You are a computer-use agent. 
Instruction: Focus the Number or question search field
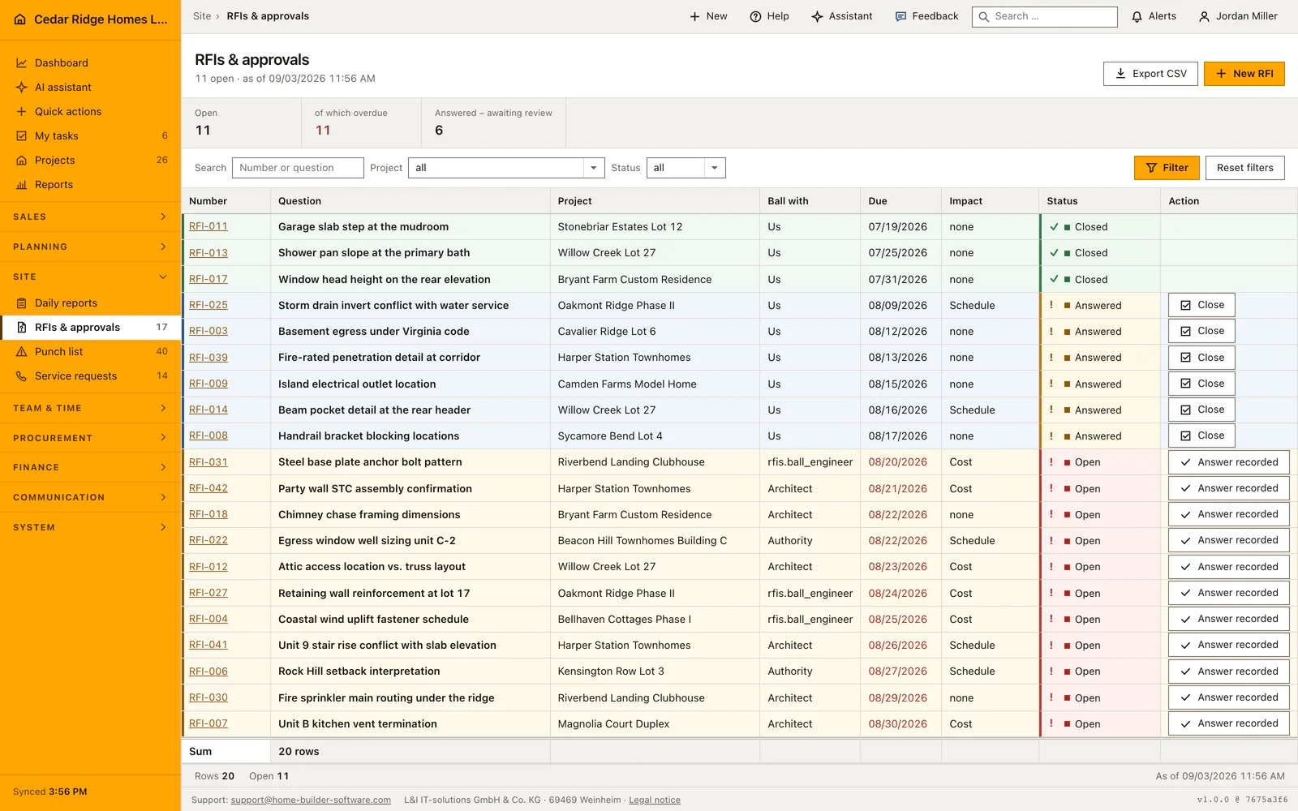(x=298, y=168)
